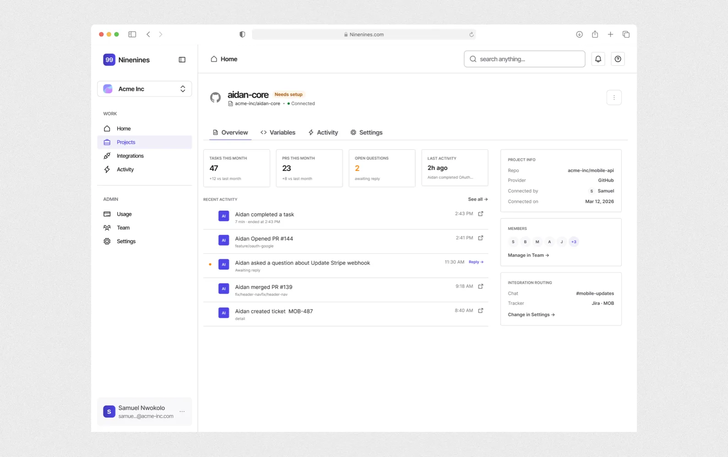Click the acme-inc/aidan-core repo path
728x457 pixels.
click(257, 104)
